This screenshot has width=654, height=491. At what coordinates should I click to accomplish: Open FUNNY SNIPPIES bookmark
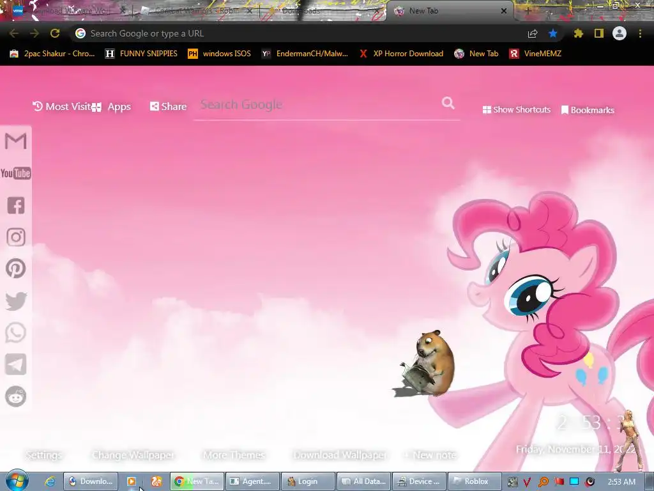pyautogui.click(x=141, y=54)
